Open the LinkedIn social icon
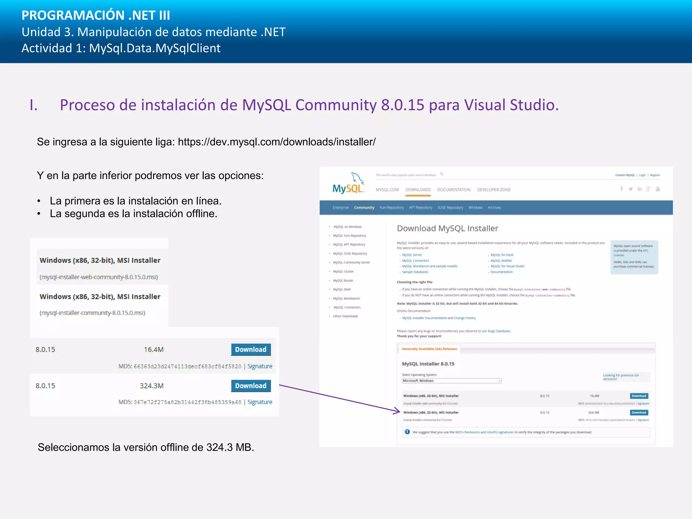 point(639,189)
